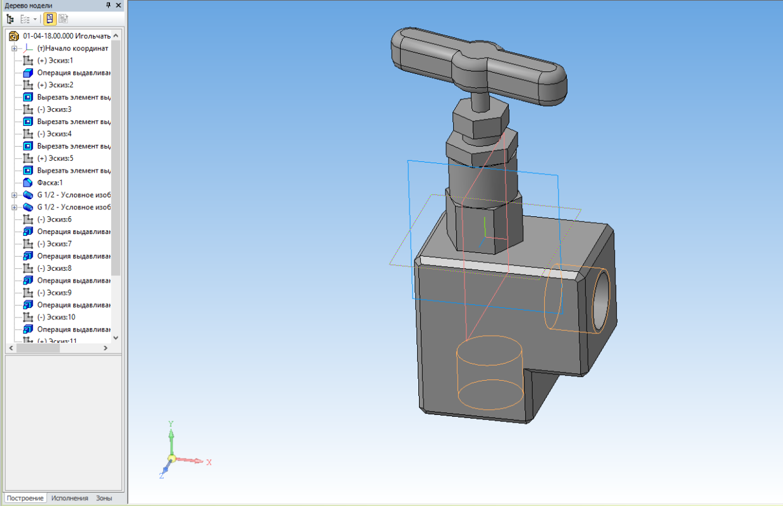Select the first G 1/2 thread icon

[x=27, y=194]
